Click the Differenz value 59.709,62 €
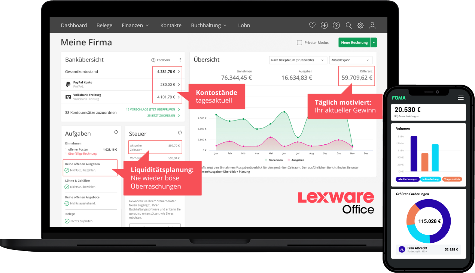Viewport: 475px width, 273px height. (x=357, y=78)
